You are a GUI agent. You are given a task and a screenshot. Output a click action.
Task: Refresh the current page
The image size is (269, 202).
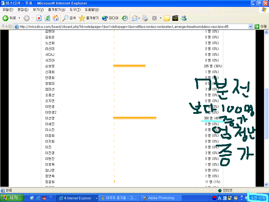click(47, 18)
